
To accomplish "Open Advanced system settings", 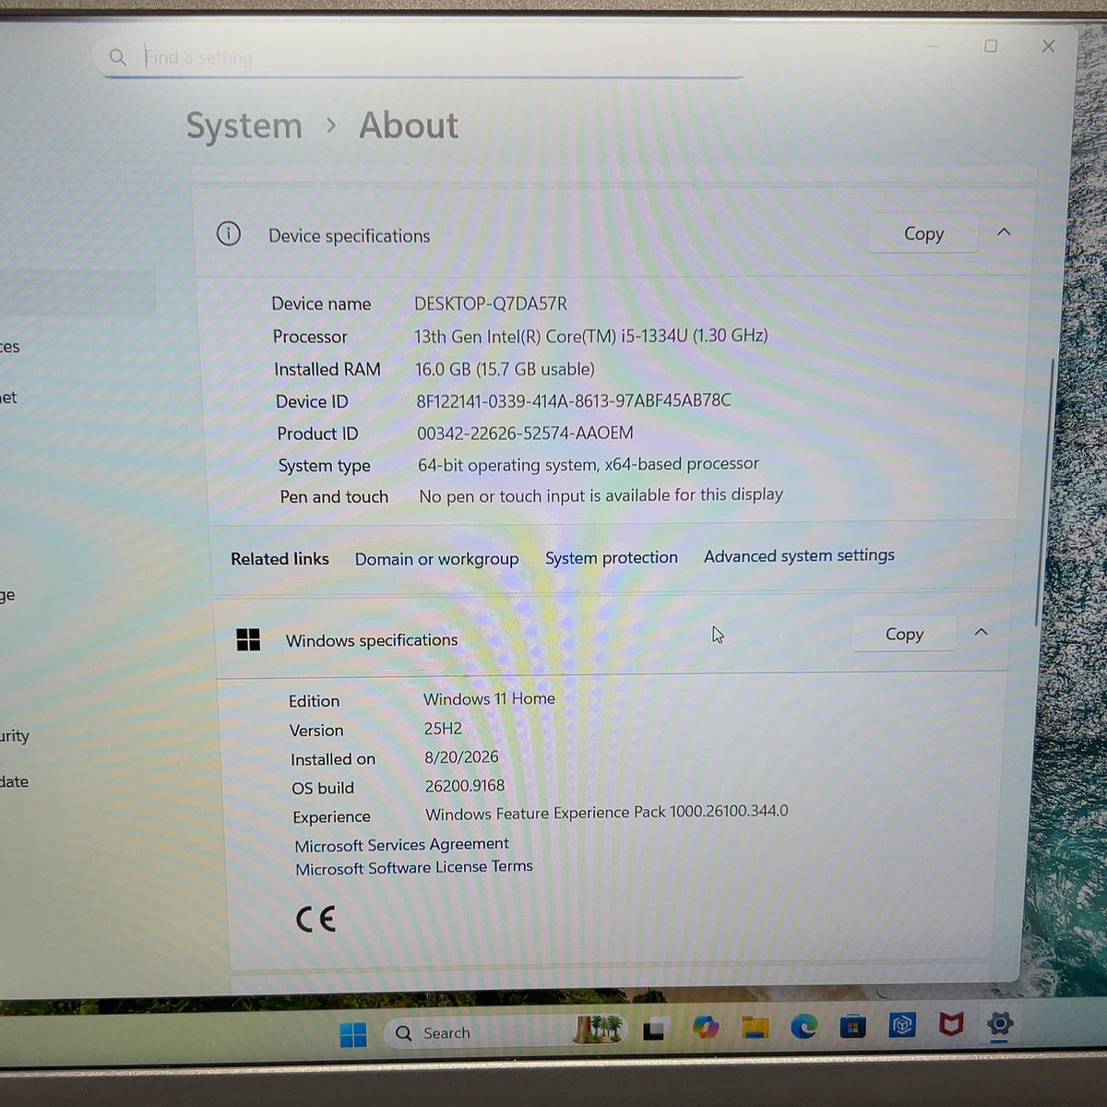I will coord(799,555).
